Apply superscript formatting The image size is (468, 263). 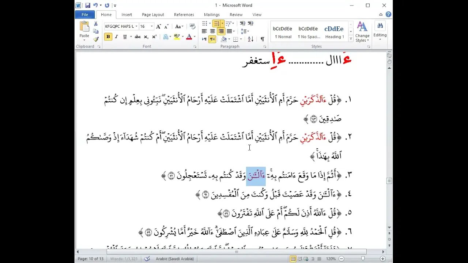pos(154,37)
